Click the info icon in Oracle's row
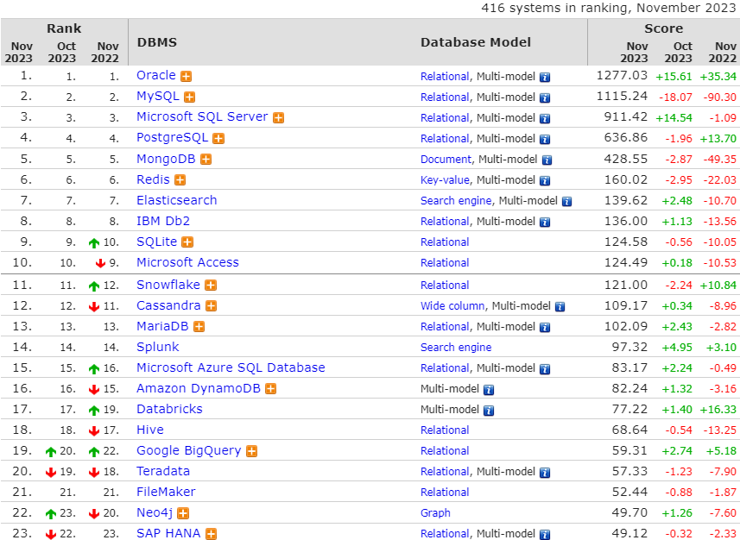This screenshot has height=540, width=740. tap(545, 78)
